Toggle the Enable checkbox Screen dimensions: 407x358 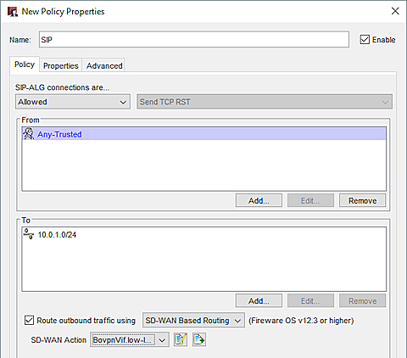tap(365, 40)
